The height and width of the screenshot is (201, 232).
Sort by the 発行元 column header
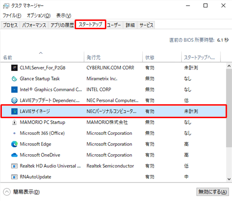tap(113, 57)
